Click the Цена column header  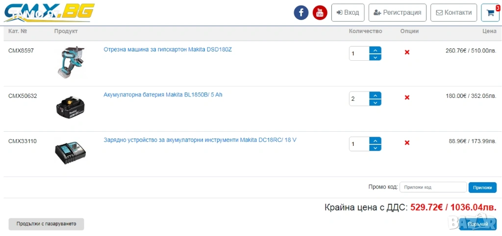tap(489, 31)
